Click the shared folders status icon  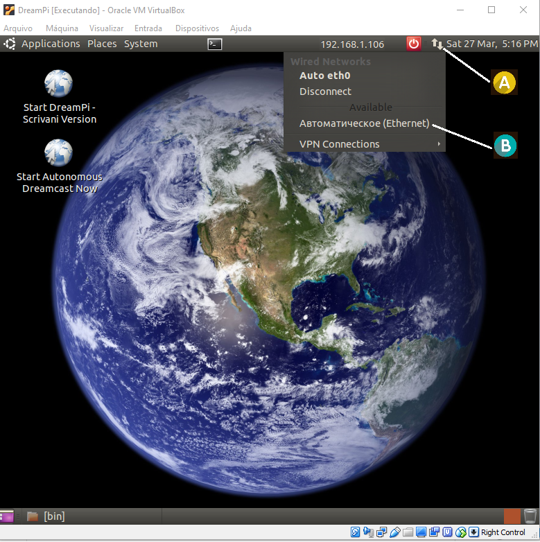click(x=408, y=532)
